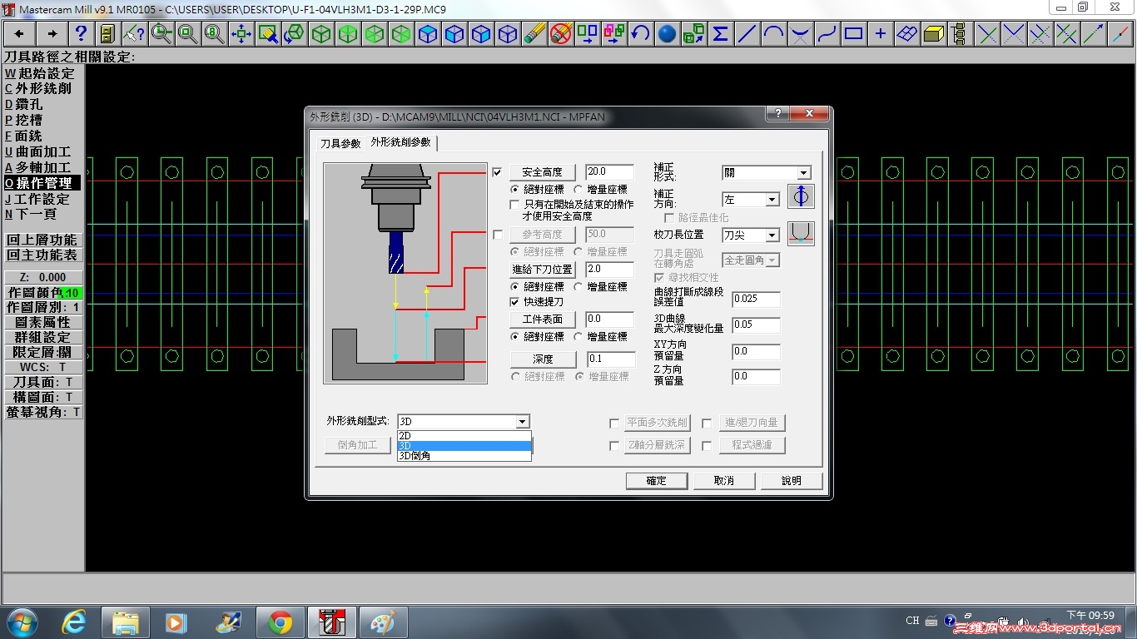Open Windows Explorer from the taskbar

pos(126,622)
